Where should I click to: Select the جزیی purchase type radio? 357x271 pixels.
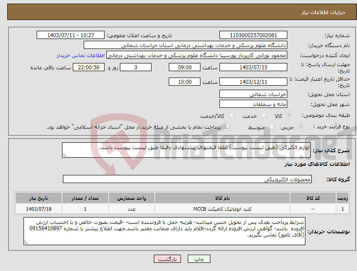coord(300,126)
